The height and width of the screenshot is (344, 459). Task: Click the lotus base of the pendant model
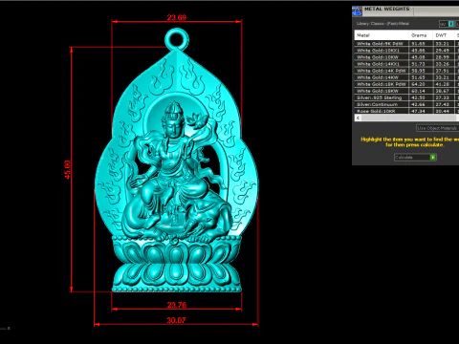[x=177, y=265]
